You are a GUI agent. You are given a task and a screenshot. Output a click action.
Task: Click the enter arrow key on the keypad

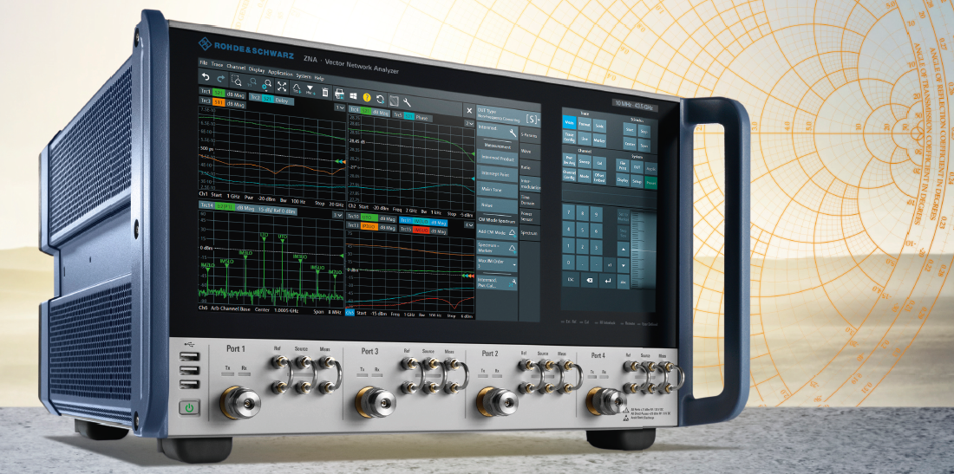click(x=608, y=281)
